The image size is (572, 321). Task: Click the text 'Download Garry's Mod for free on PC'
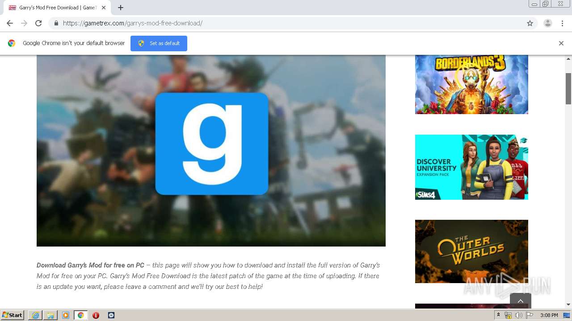(90, 265)
